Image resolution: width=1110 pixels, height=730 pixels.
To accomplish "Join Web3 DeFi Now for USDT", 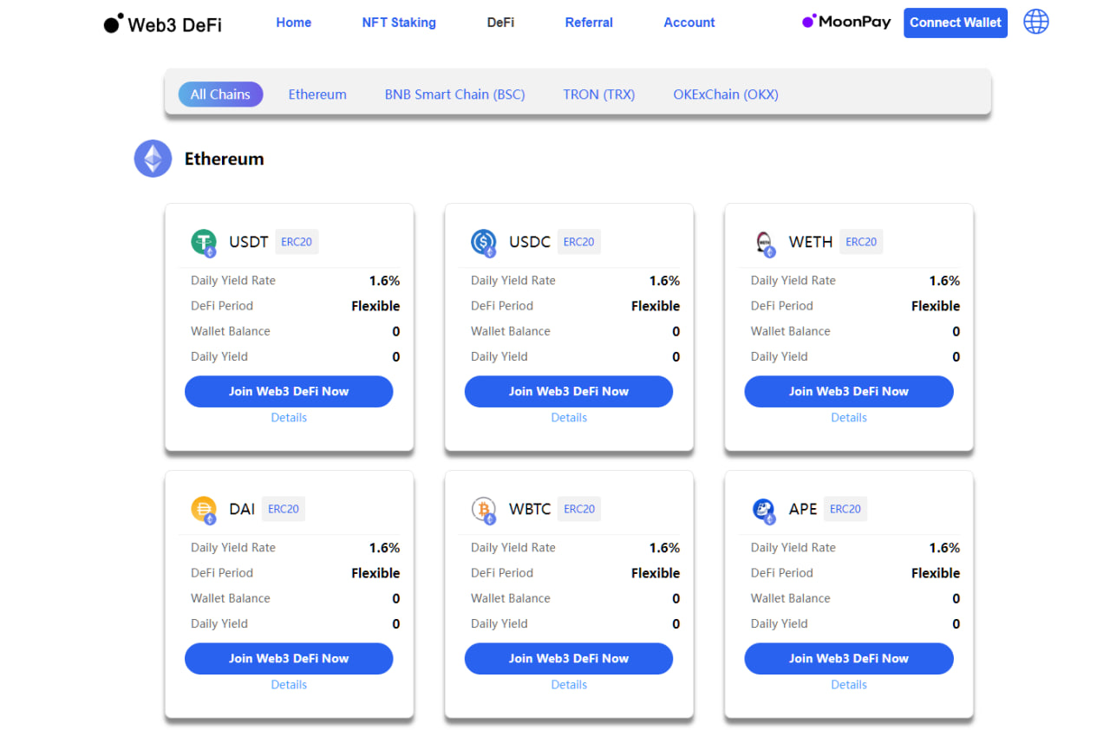I will (289, 391).
